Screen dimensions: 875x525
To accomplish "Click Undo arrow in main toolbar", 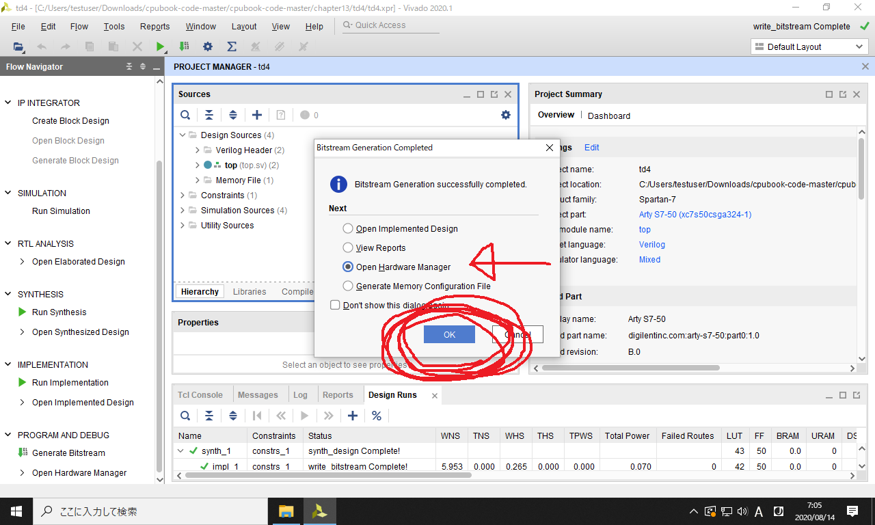I will tap(42, 46).
